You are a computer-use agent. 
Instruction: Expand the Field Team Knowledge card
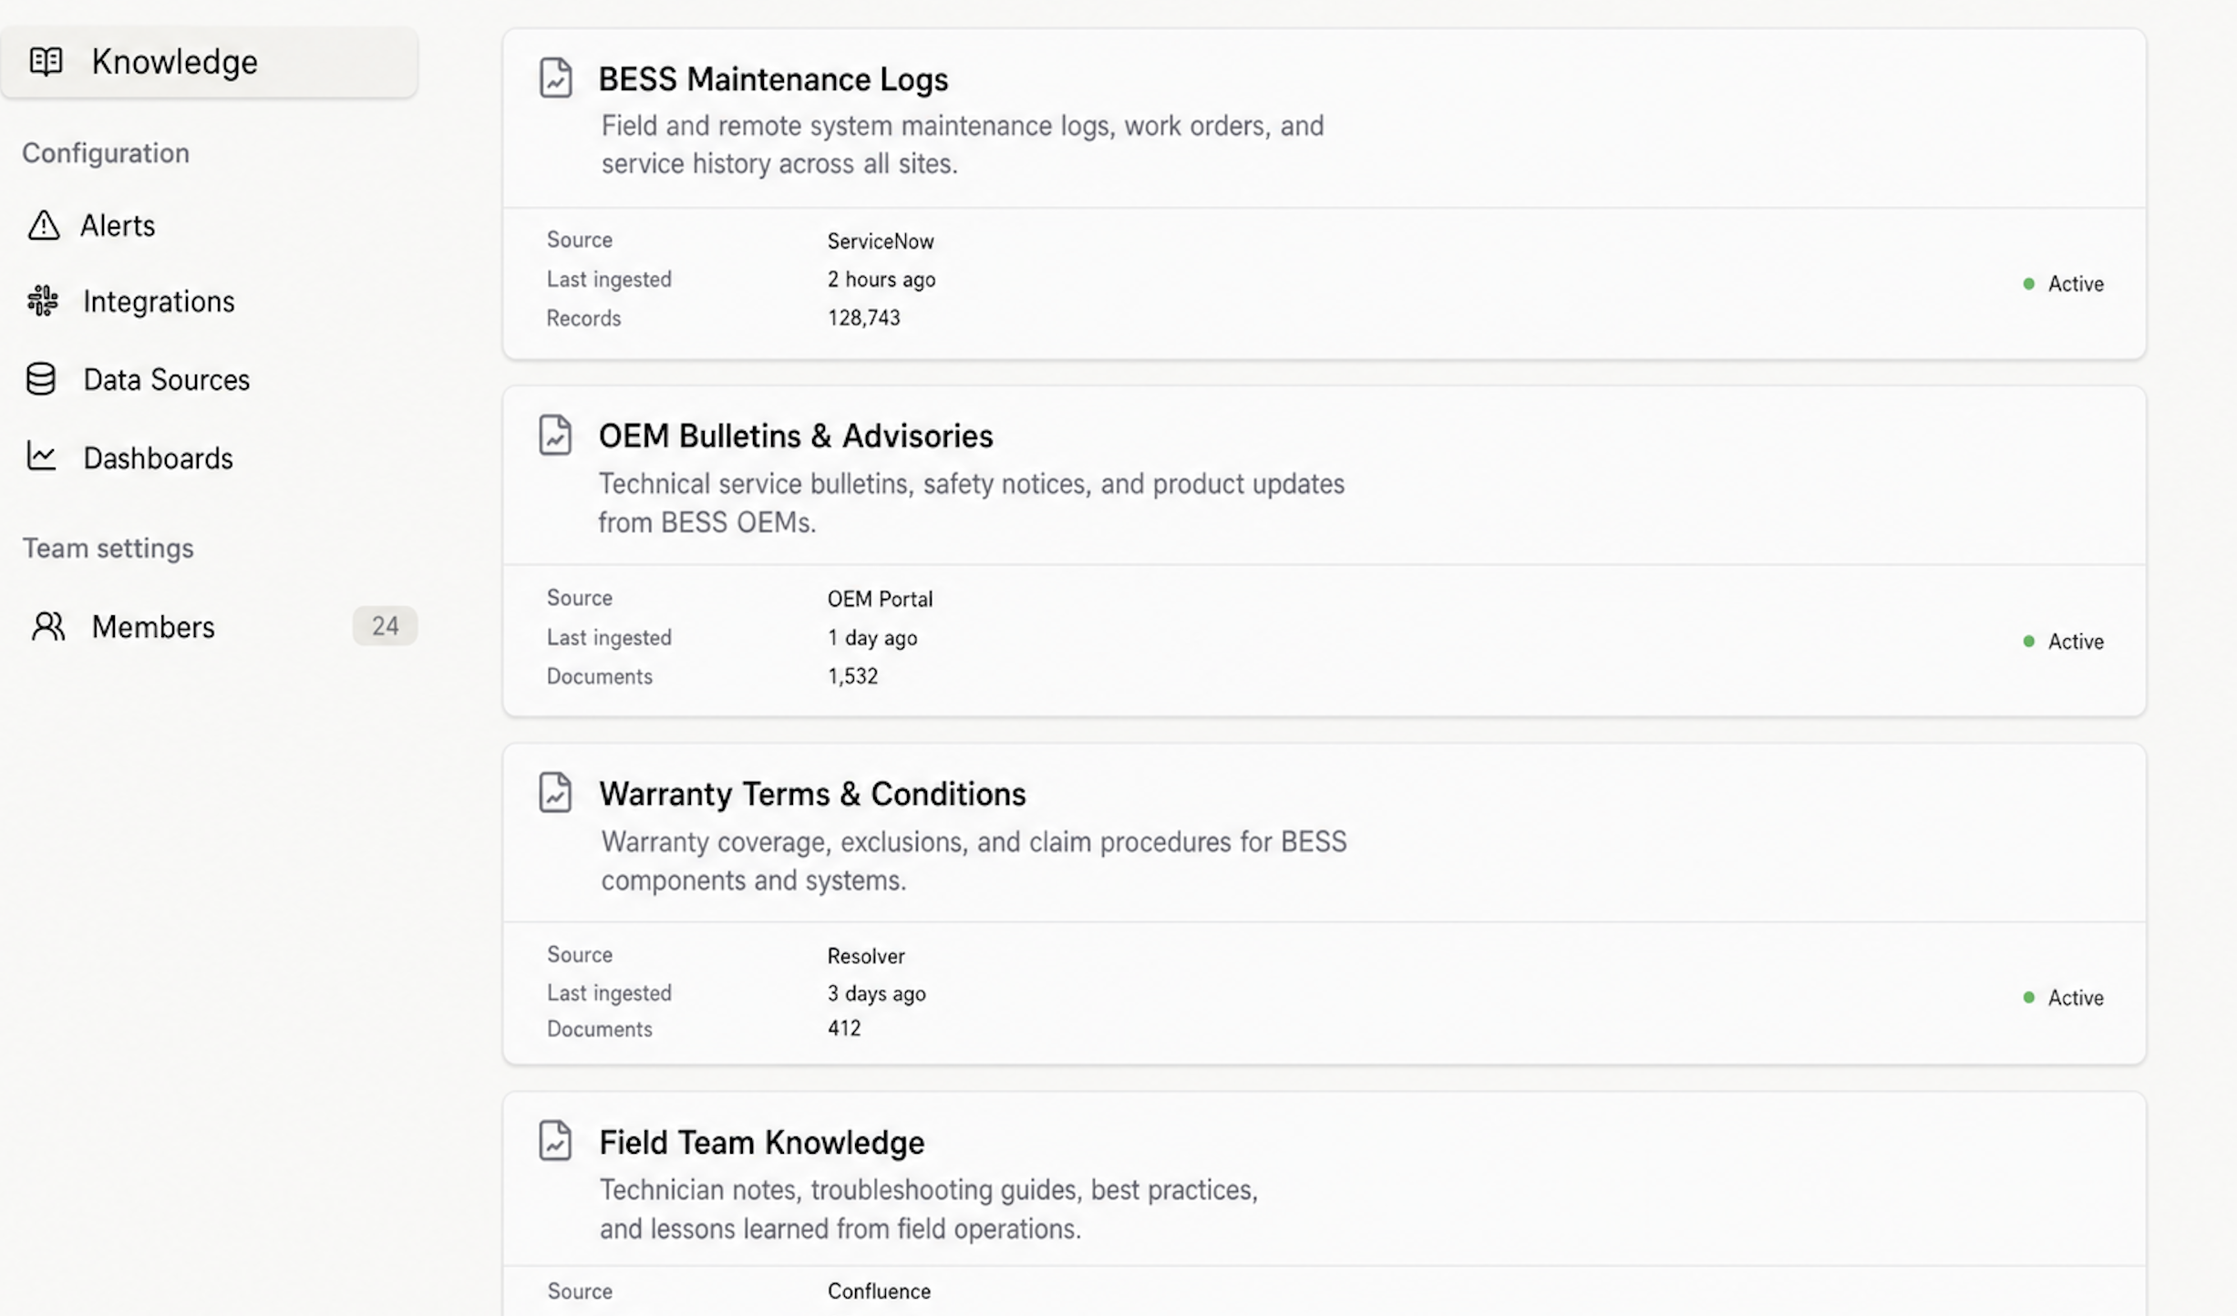[761, 1142]
